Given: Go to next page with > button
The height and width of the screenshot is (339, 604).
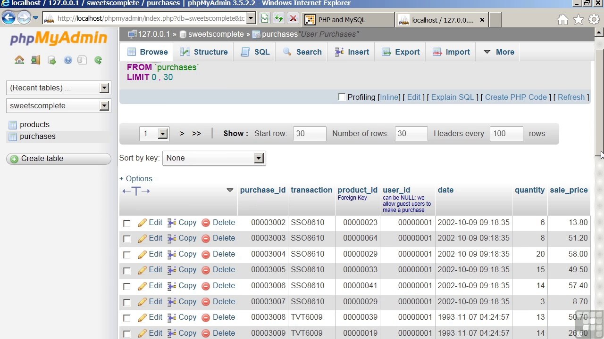Looking at the screenshot, I should [182, 133].
